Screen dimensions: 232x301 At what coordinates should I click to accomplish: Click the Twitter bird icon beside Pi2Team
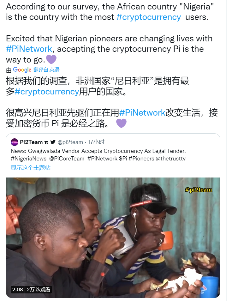click(x=53, y=142)
